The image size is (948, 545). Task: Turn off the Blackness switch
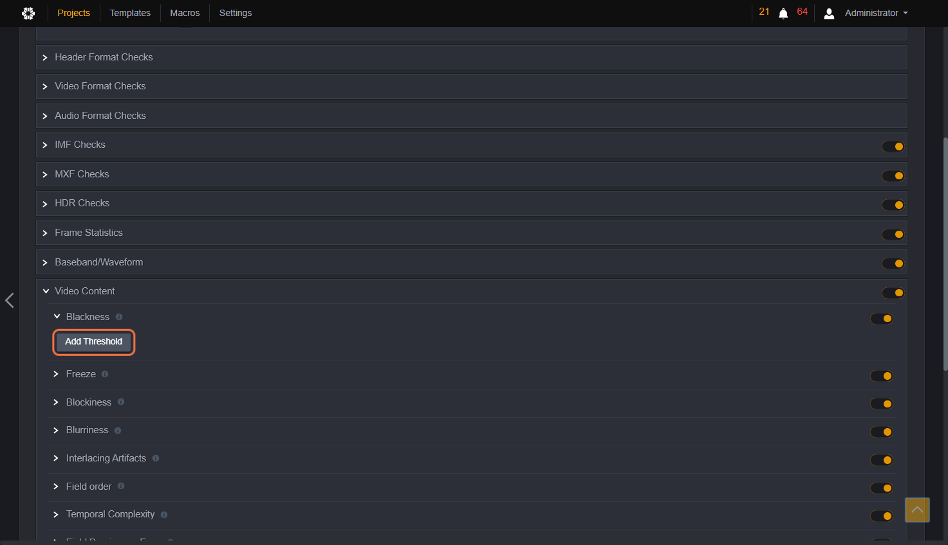click(x=881, y=319)
